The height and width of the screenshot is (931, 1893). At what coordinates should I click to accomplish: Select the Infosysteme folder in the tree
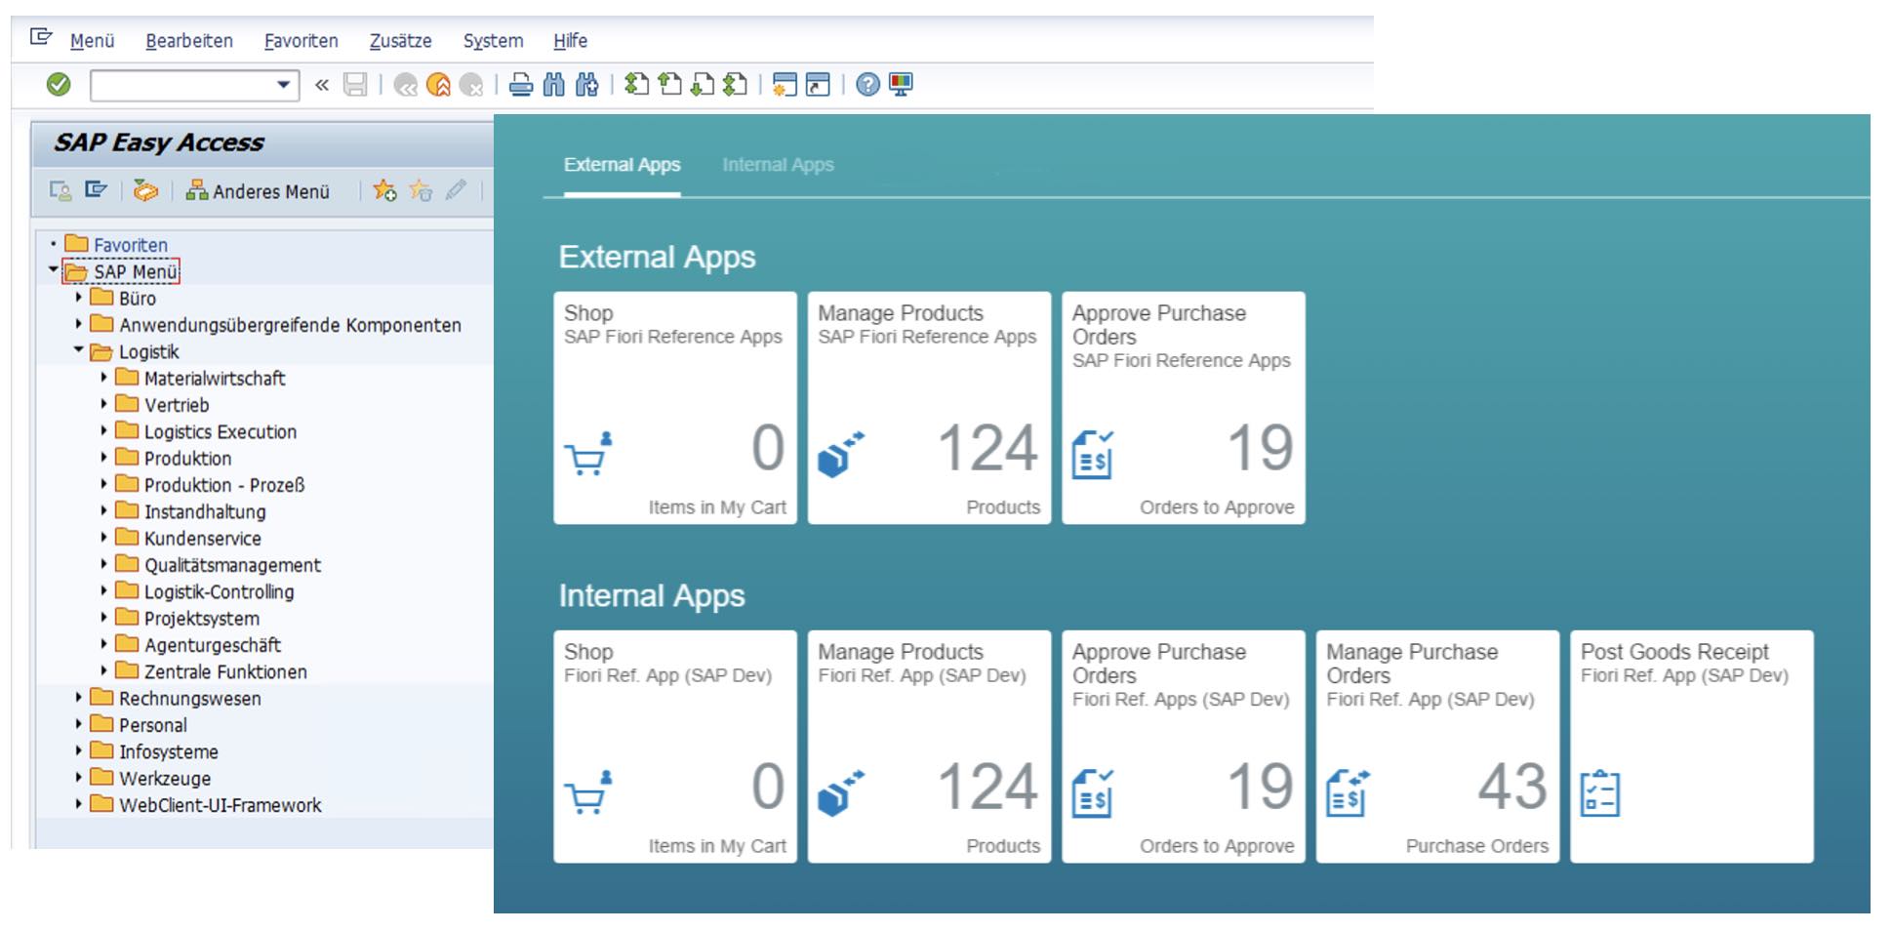(168, 751)
